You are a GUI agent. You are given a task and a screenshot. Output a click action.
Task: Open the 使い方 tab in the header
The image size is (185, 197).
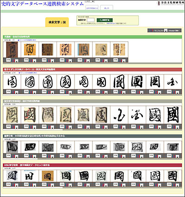[106, 8]
